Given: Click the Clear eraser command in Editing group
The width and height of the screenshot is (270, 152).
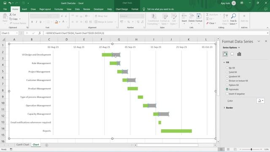Looking at the screenshot, I should (x=211, y=23).
